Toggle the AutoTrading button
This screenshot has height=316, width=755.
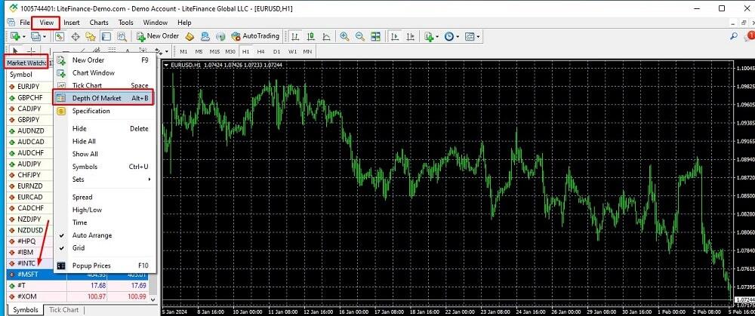click(255, 36)
